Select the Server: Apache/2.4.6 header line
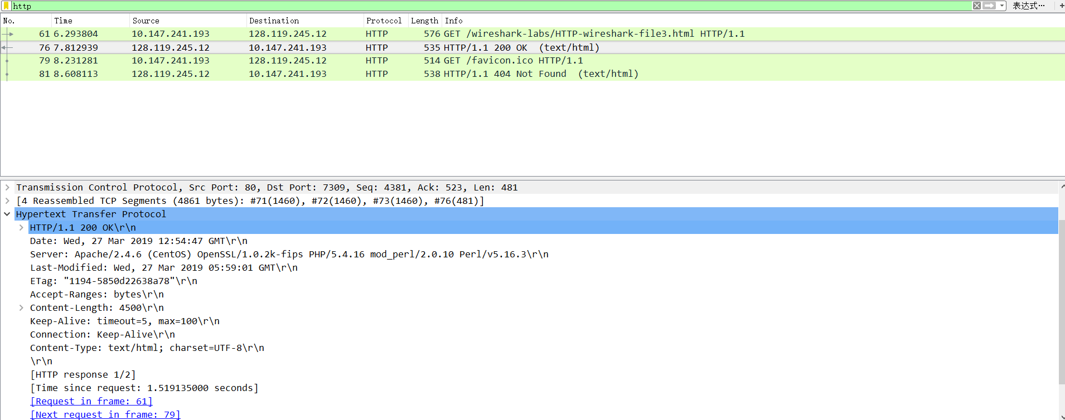 click(x=289, y=255)
